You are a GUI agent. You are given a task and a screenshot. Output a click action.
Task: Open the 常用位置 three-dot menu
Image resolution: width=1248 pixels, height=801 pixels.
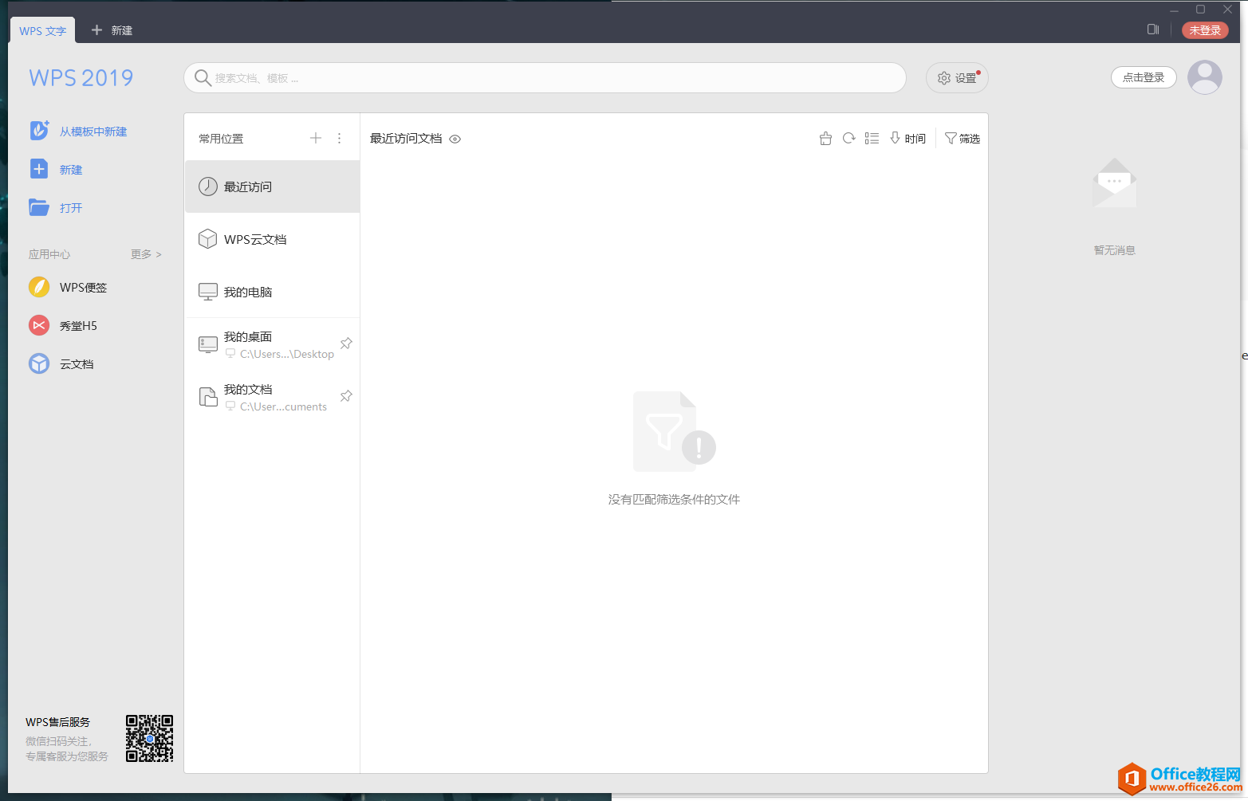(339, 138)
